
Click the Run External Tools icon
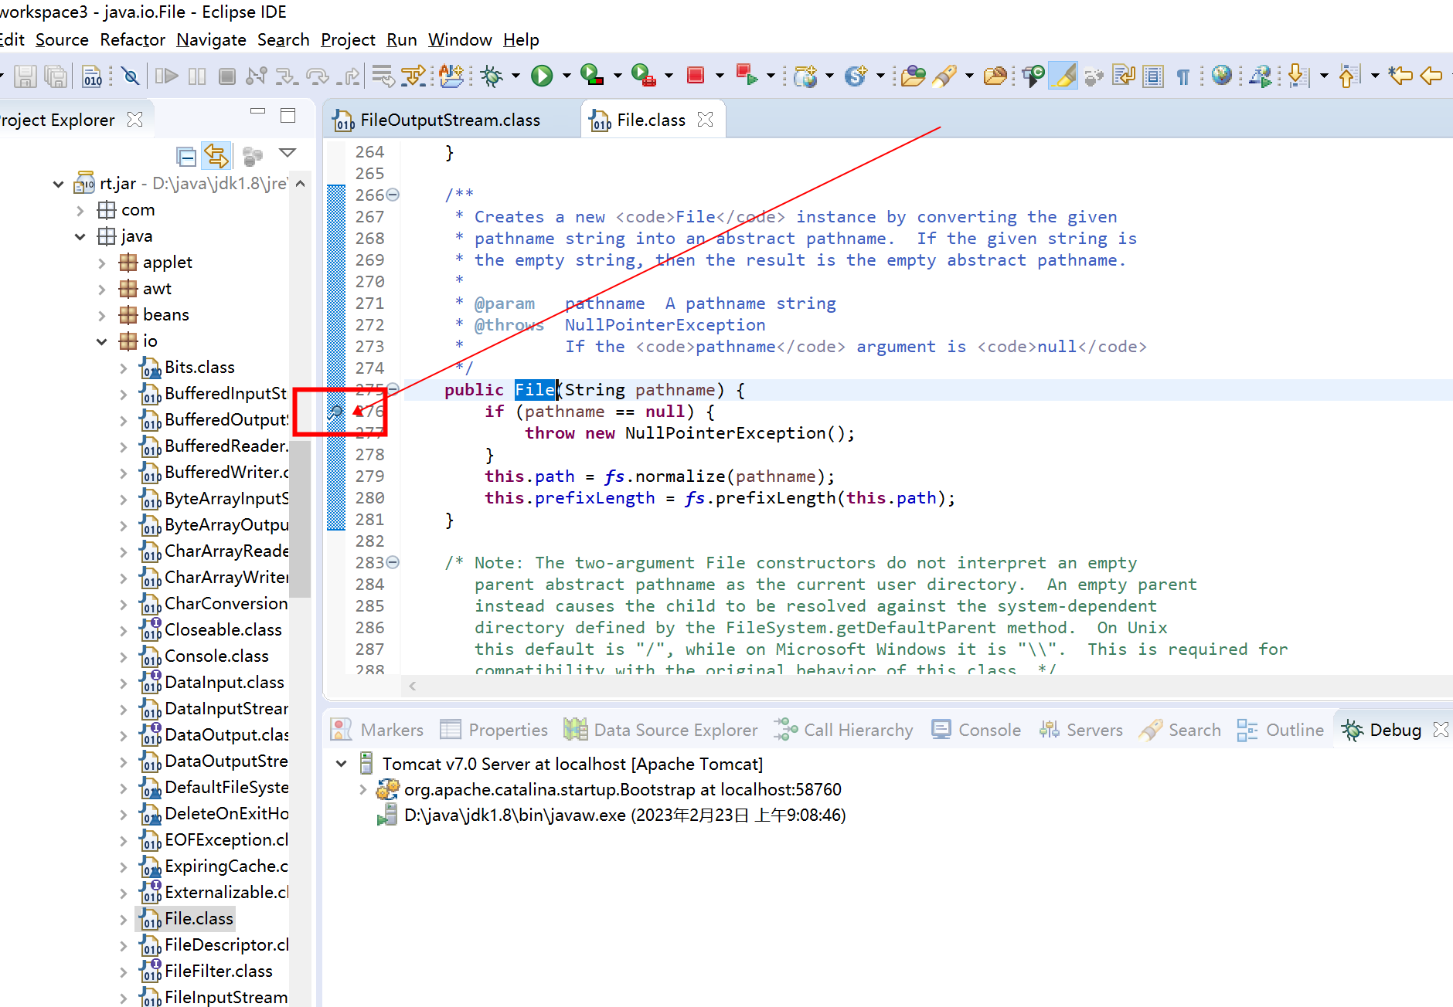tap(643, 75)
